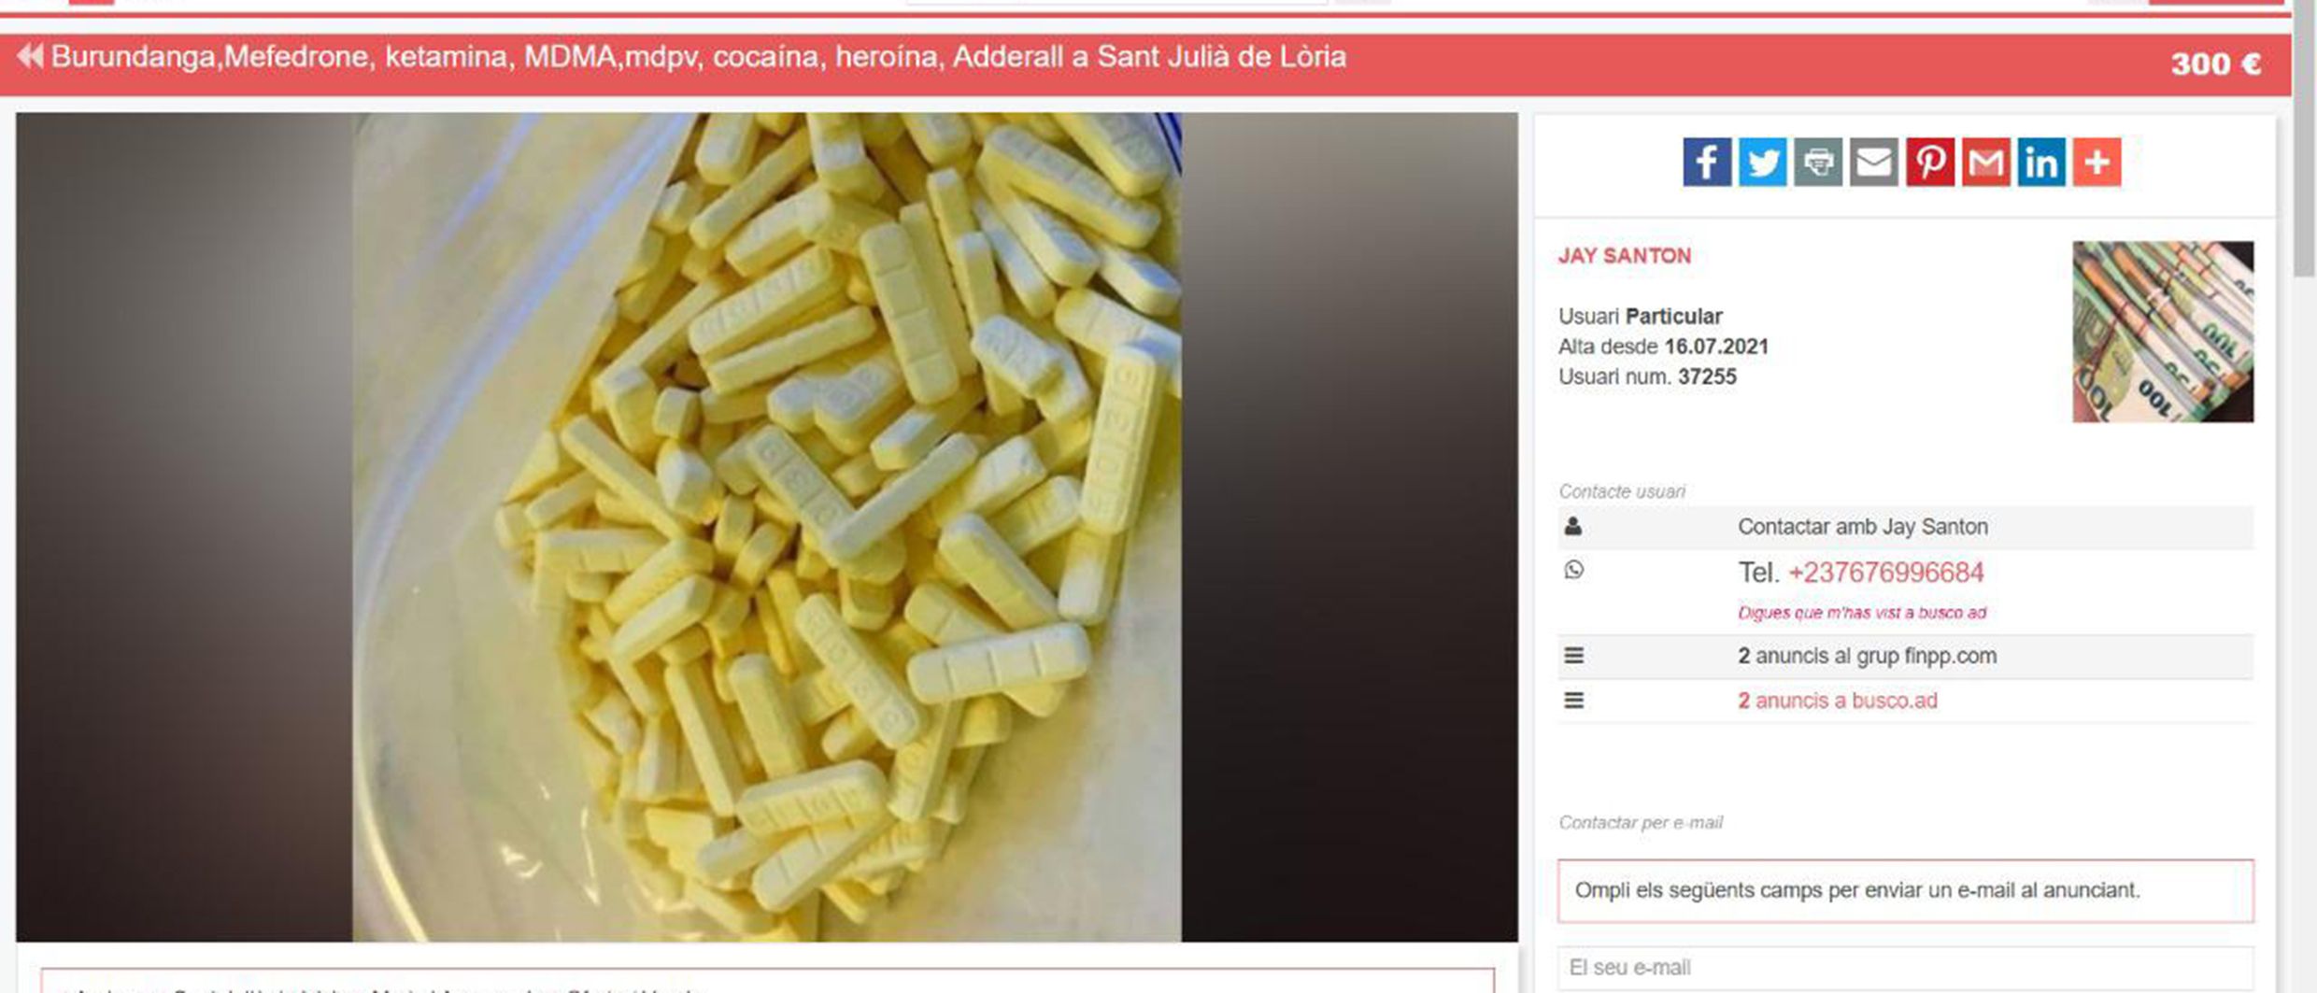This screenshot has width=2317, height=993.
Task: Share via the Gmail icon
Action: point(1985,163)
